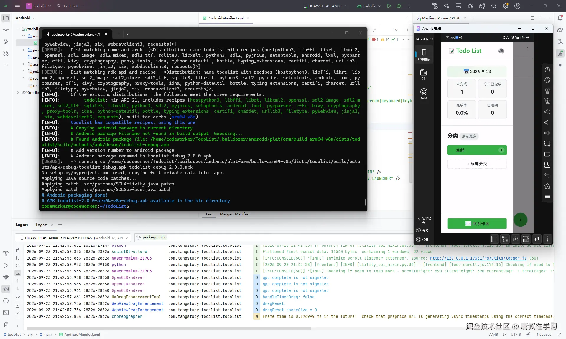The width and height of the screenshot is (566, 339).
Task: Expand Gradle Scripts tree node
Action: (x=18, y=92)
